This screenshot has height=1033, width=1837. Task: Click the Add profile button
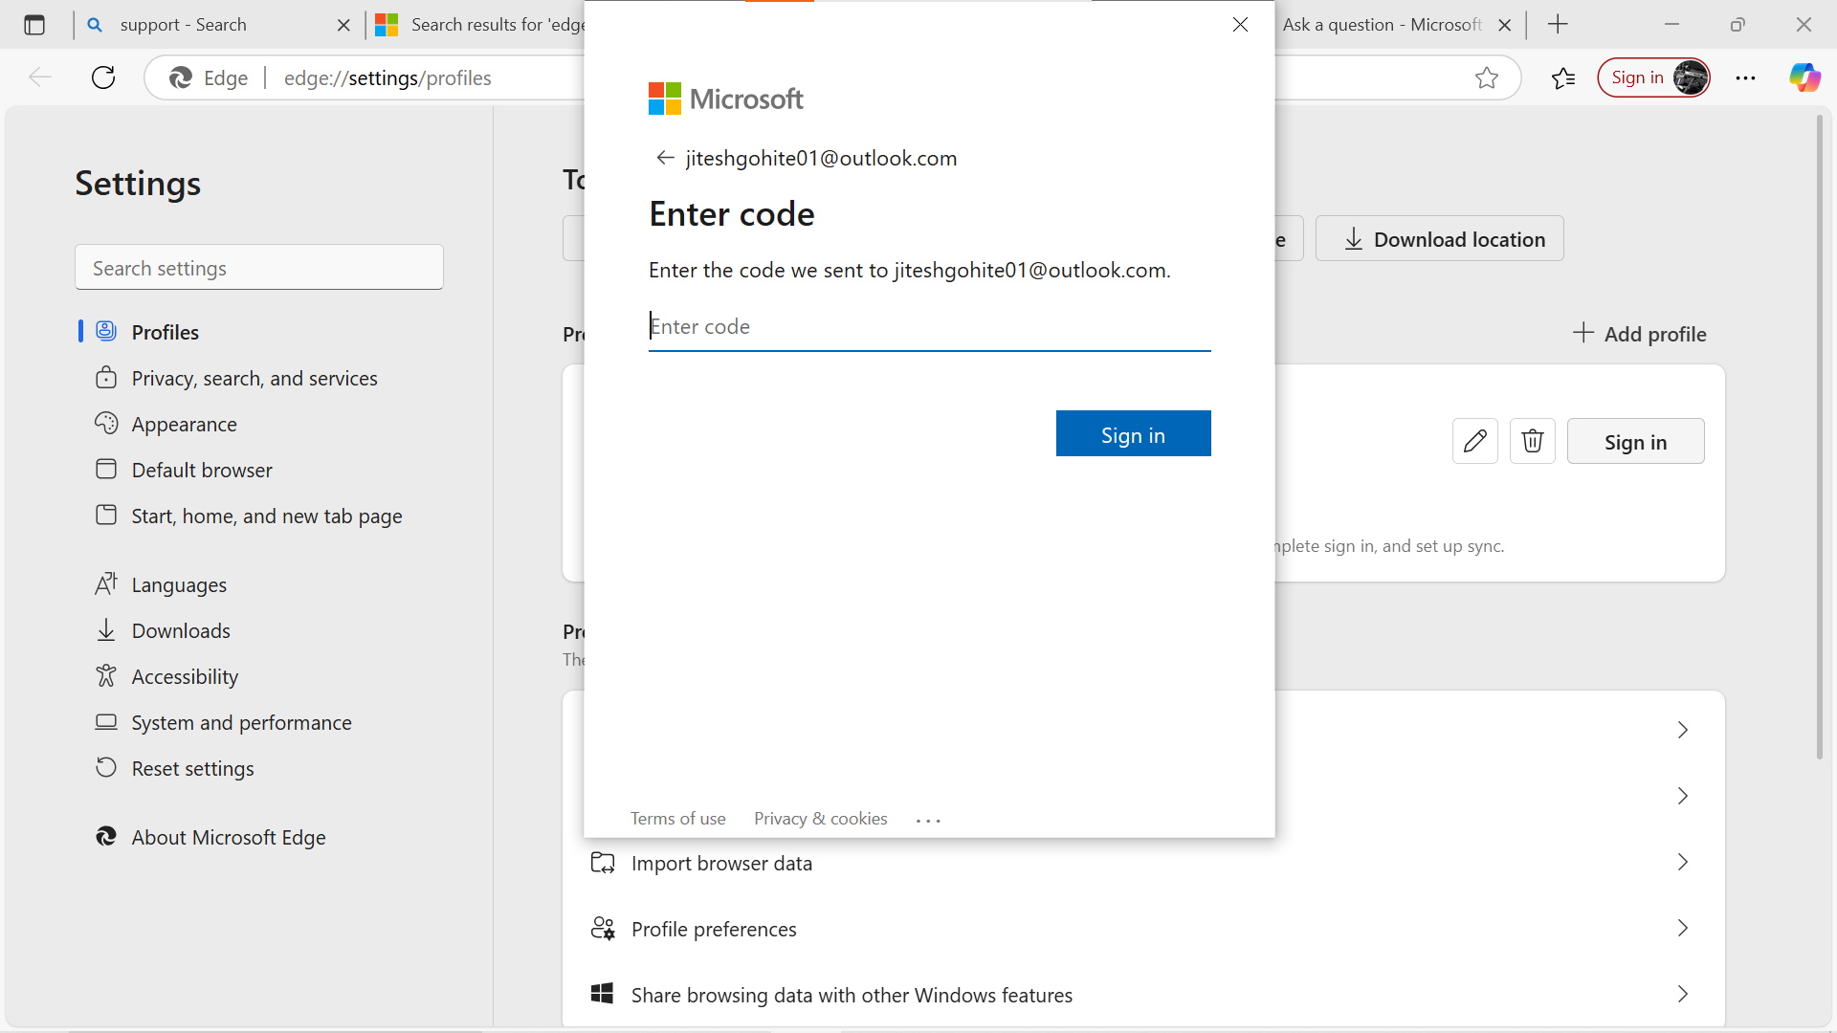[1639, 334]
